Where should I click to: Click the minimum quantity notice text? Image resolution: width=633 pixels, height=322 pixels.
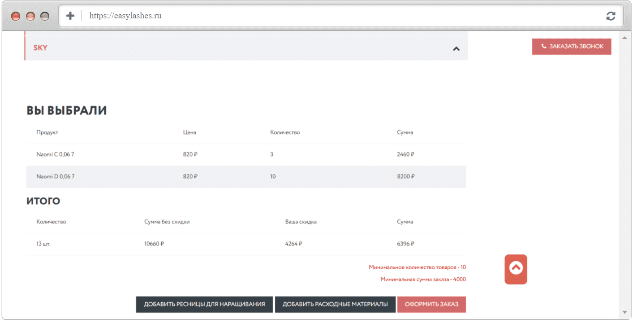pos(418,267)
